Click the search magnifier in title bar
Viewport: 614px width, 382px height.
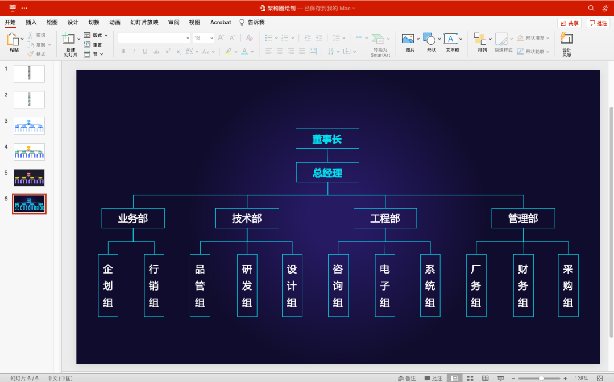(591, 8)
